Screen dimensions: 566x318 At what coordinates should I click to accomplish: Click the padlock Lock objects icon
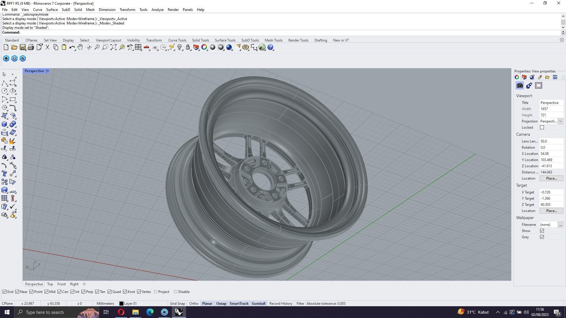tap(188, 47)
